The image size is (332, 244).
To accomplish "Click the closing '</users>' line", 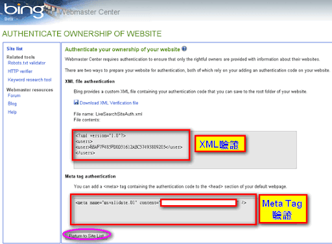I will point(85,153).
